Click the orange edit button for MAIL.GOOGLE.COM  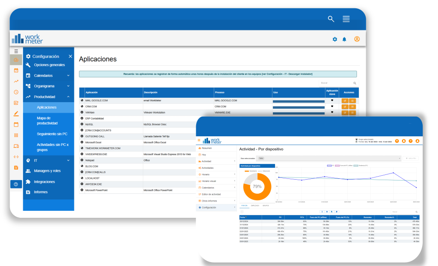[345, 101]
